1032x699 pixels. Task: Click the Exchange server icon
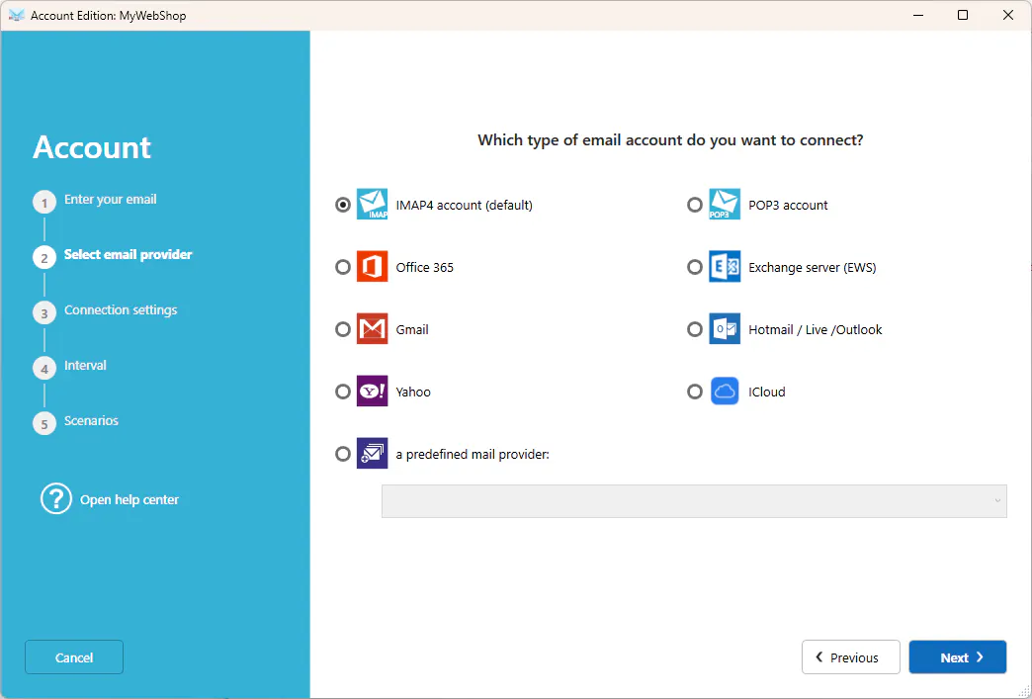click(724, 267)
